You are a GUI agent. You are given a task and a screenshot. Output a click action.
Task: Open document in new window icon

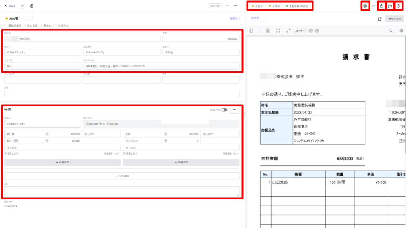[x=380, y=19]
